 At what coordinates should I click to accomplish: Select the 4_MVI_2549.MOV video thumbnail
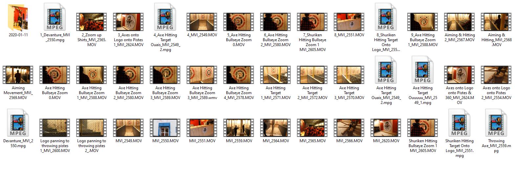202,22
